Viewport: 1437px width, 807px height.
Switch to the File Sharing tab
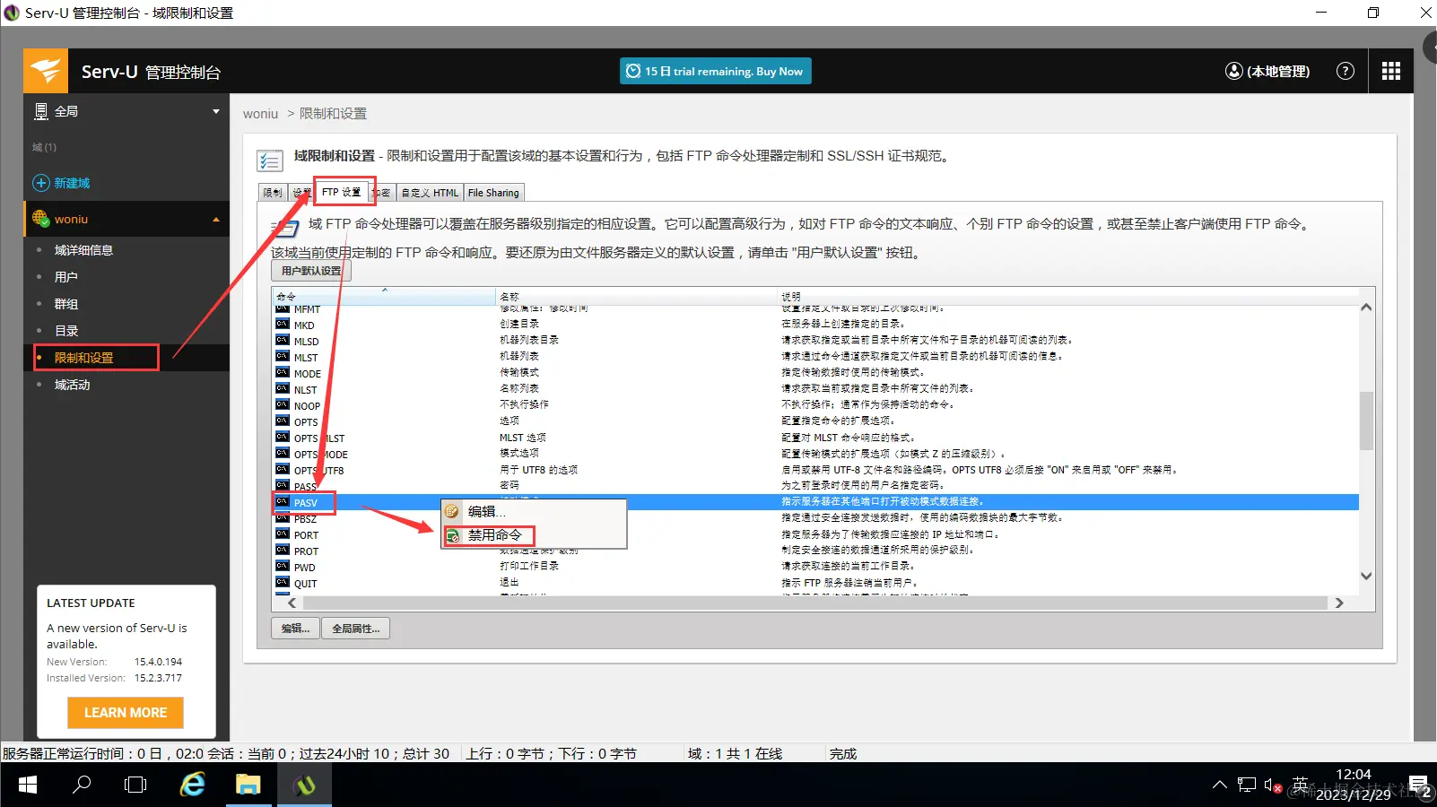click(x=493, y=193)
